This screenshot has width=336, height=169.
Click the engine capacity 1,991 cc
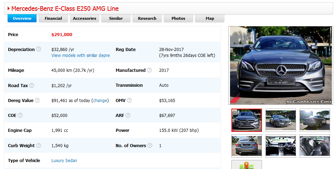click(60, 130)
